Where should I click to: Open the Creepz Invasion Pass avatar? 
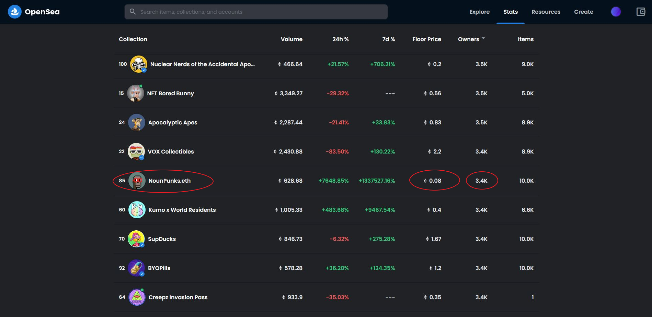click(x=137, y=297)
